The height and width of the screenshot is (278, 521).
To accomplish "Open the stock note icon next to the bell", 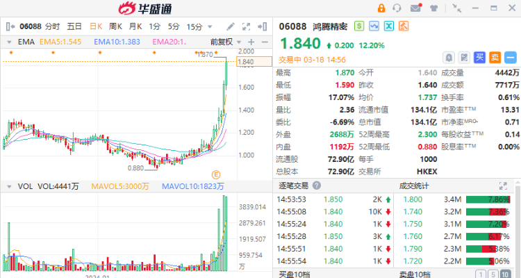I will pyautogui.click(x=464, y=58).
